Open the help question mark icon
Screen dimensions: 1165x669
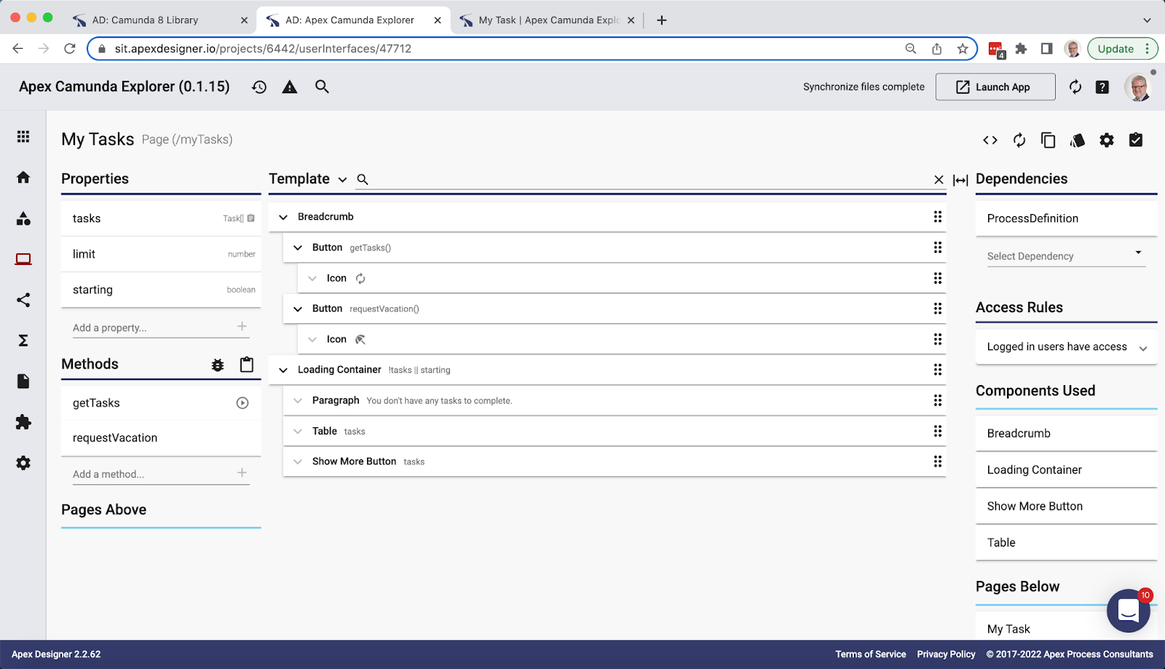click(x=1102, y=87)
